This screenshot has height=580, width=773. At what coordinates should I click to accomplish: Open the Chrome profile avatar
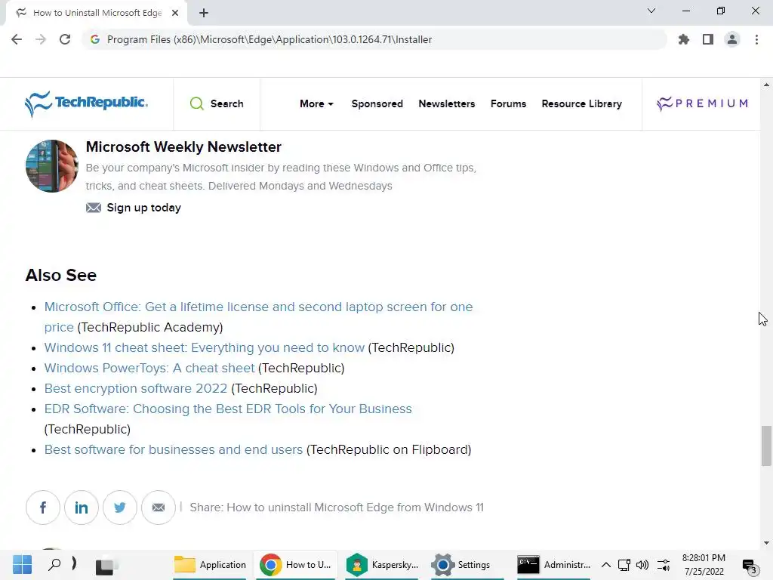[732, 39]
